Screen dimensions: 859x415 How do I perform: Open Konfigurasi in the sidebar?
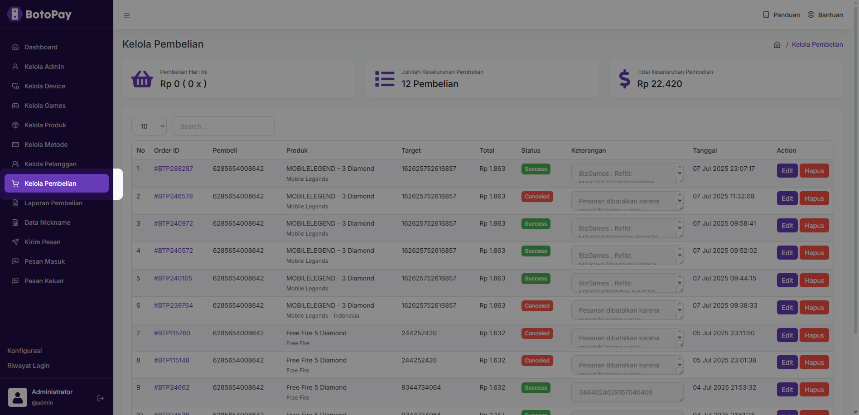point(24,351)
